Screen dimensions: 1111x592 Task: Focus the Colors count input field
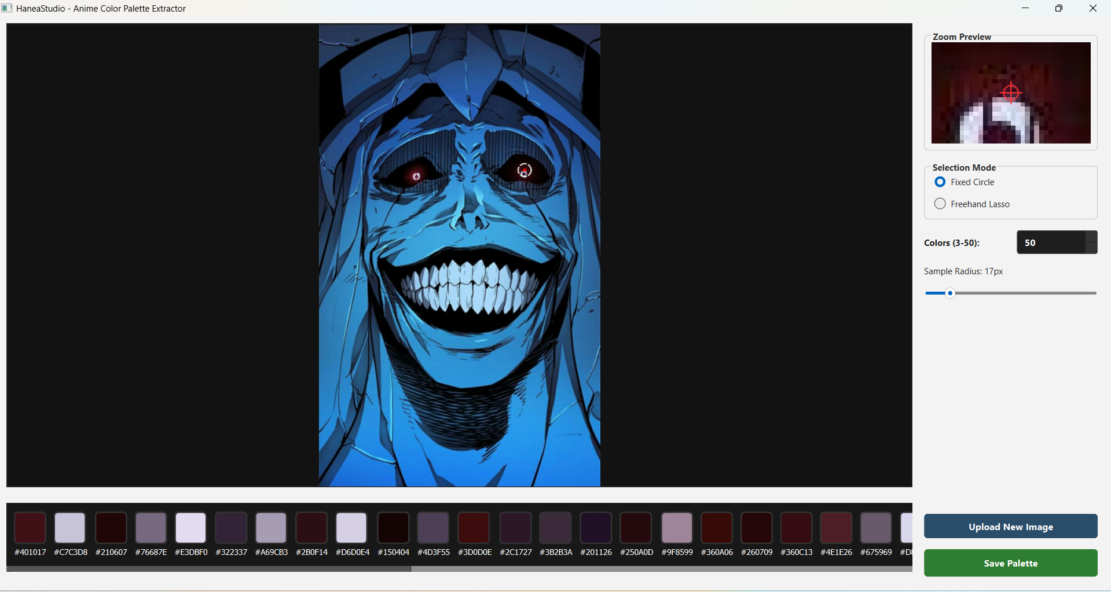click(x=1051, y=242)
